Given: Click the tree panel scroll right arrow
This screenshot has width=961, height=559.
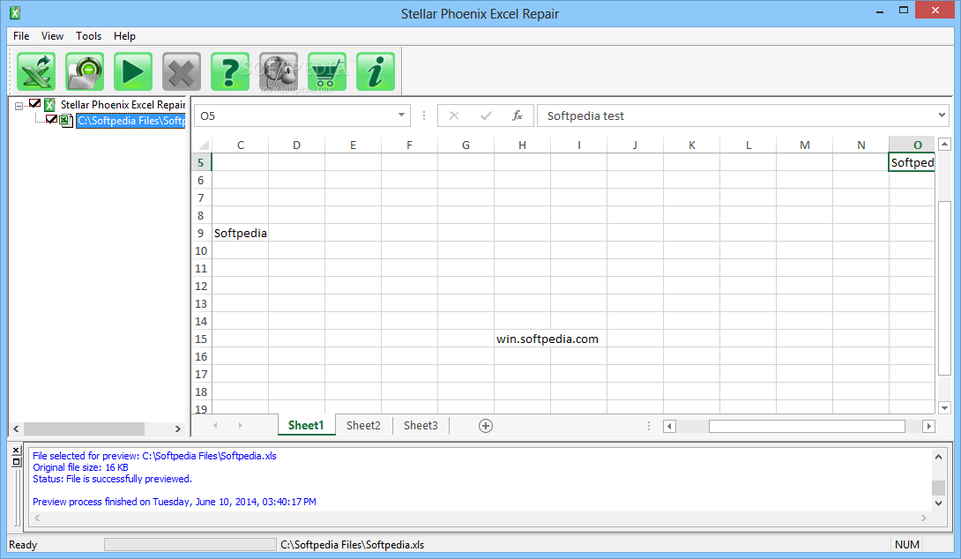Looking at the screenshot, I should click(178, 429).
